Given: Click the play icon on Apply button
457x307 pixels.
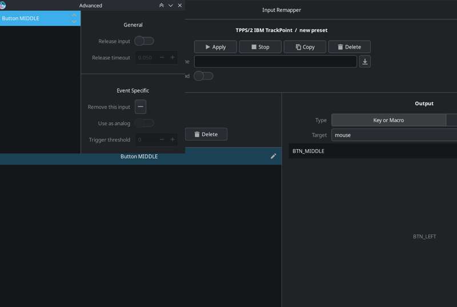Looking at the screenshot, I should [207, 47].
